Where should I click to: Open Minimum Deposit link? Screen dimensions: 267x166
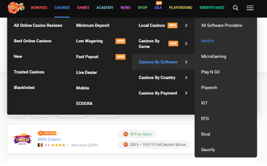pyautogui.click(x=93, y=26)
